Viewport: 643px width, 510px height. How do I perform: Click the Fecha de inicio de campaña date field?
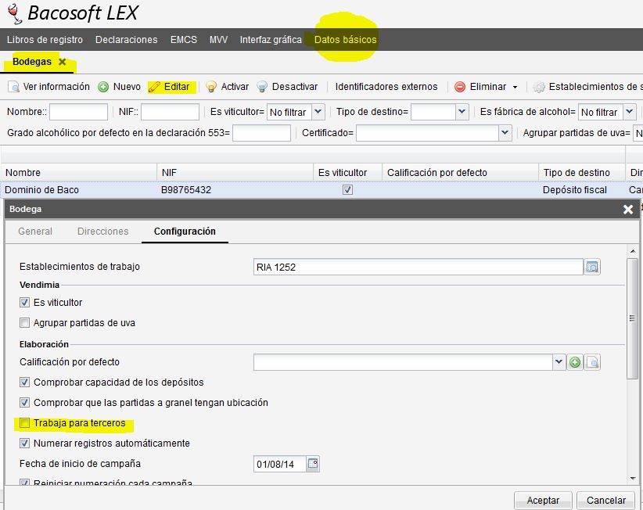(x=280, y=464)
